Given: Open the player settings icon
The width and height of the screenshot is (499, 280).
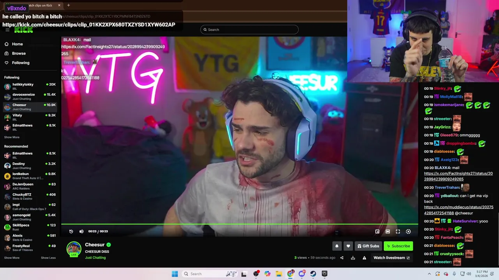Looking at the screenshot, I should click(408, 231).
